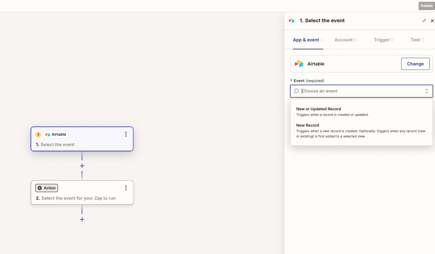Select the App & event tab
Viewport: 435px width, 254px height.
coord(306,40)
